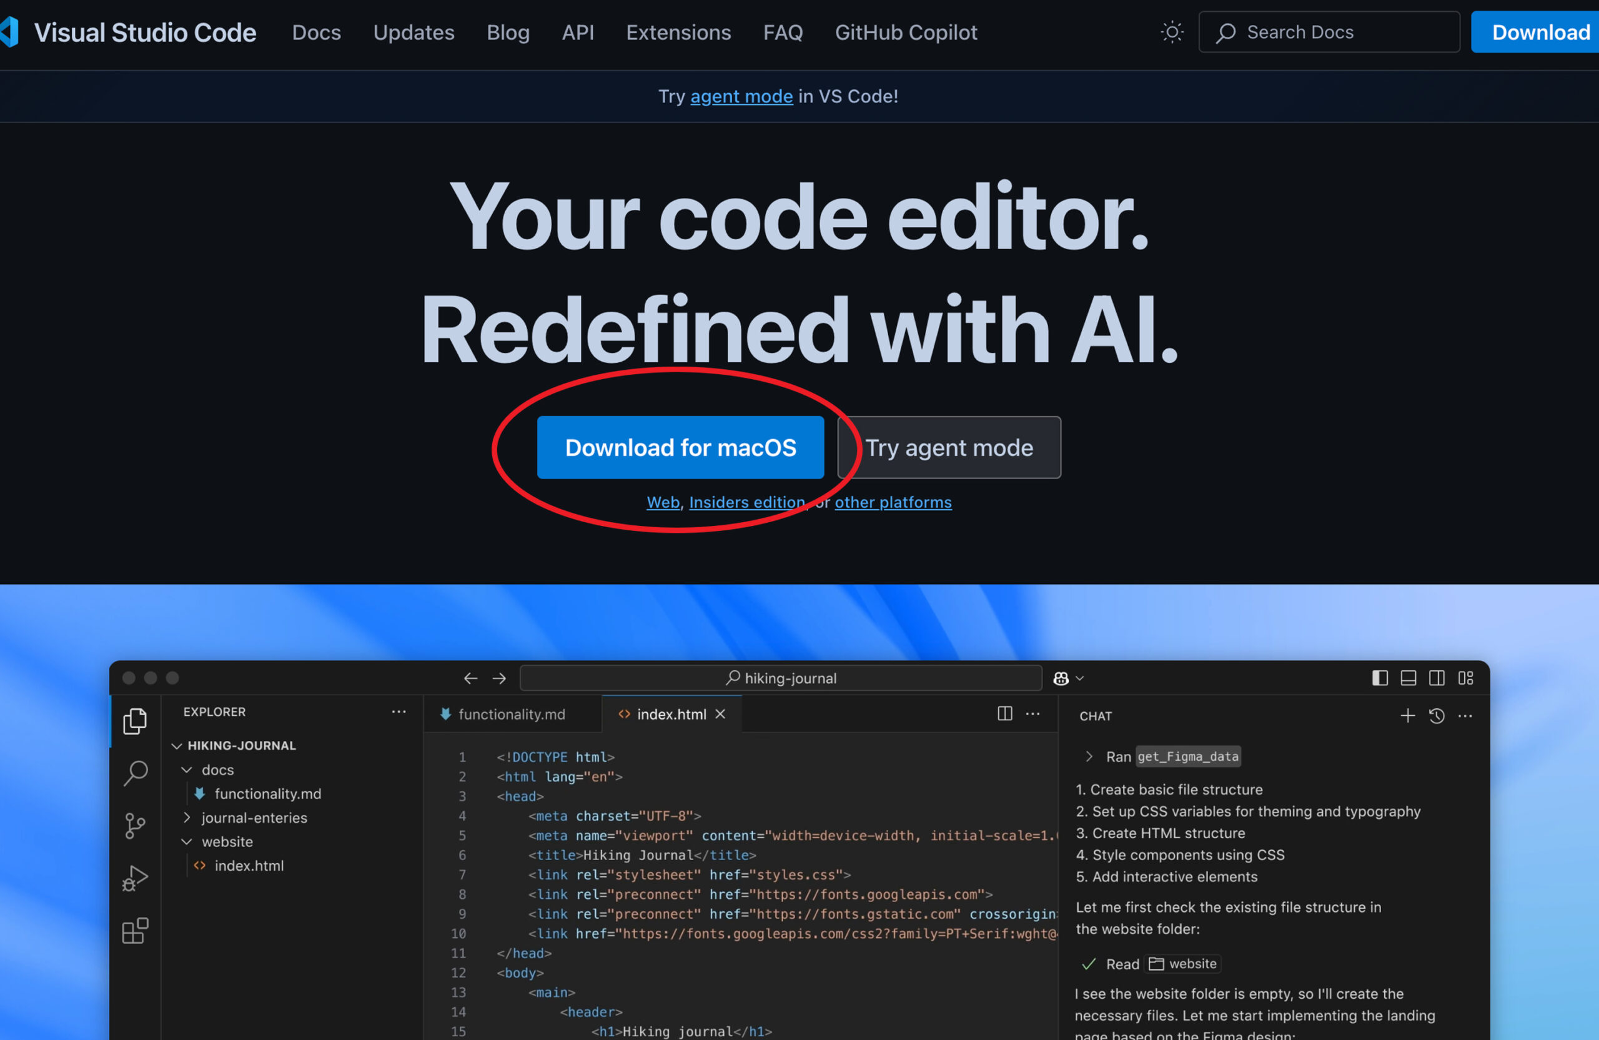Switch to the functionality.md tab
Screen dimensions: 1599x1040
(x=513, y=714)
